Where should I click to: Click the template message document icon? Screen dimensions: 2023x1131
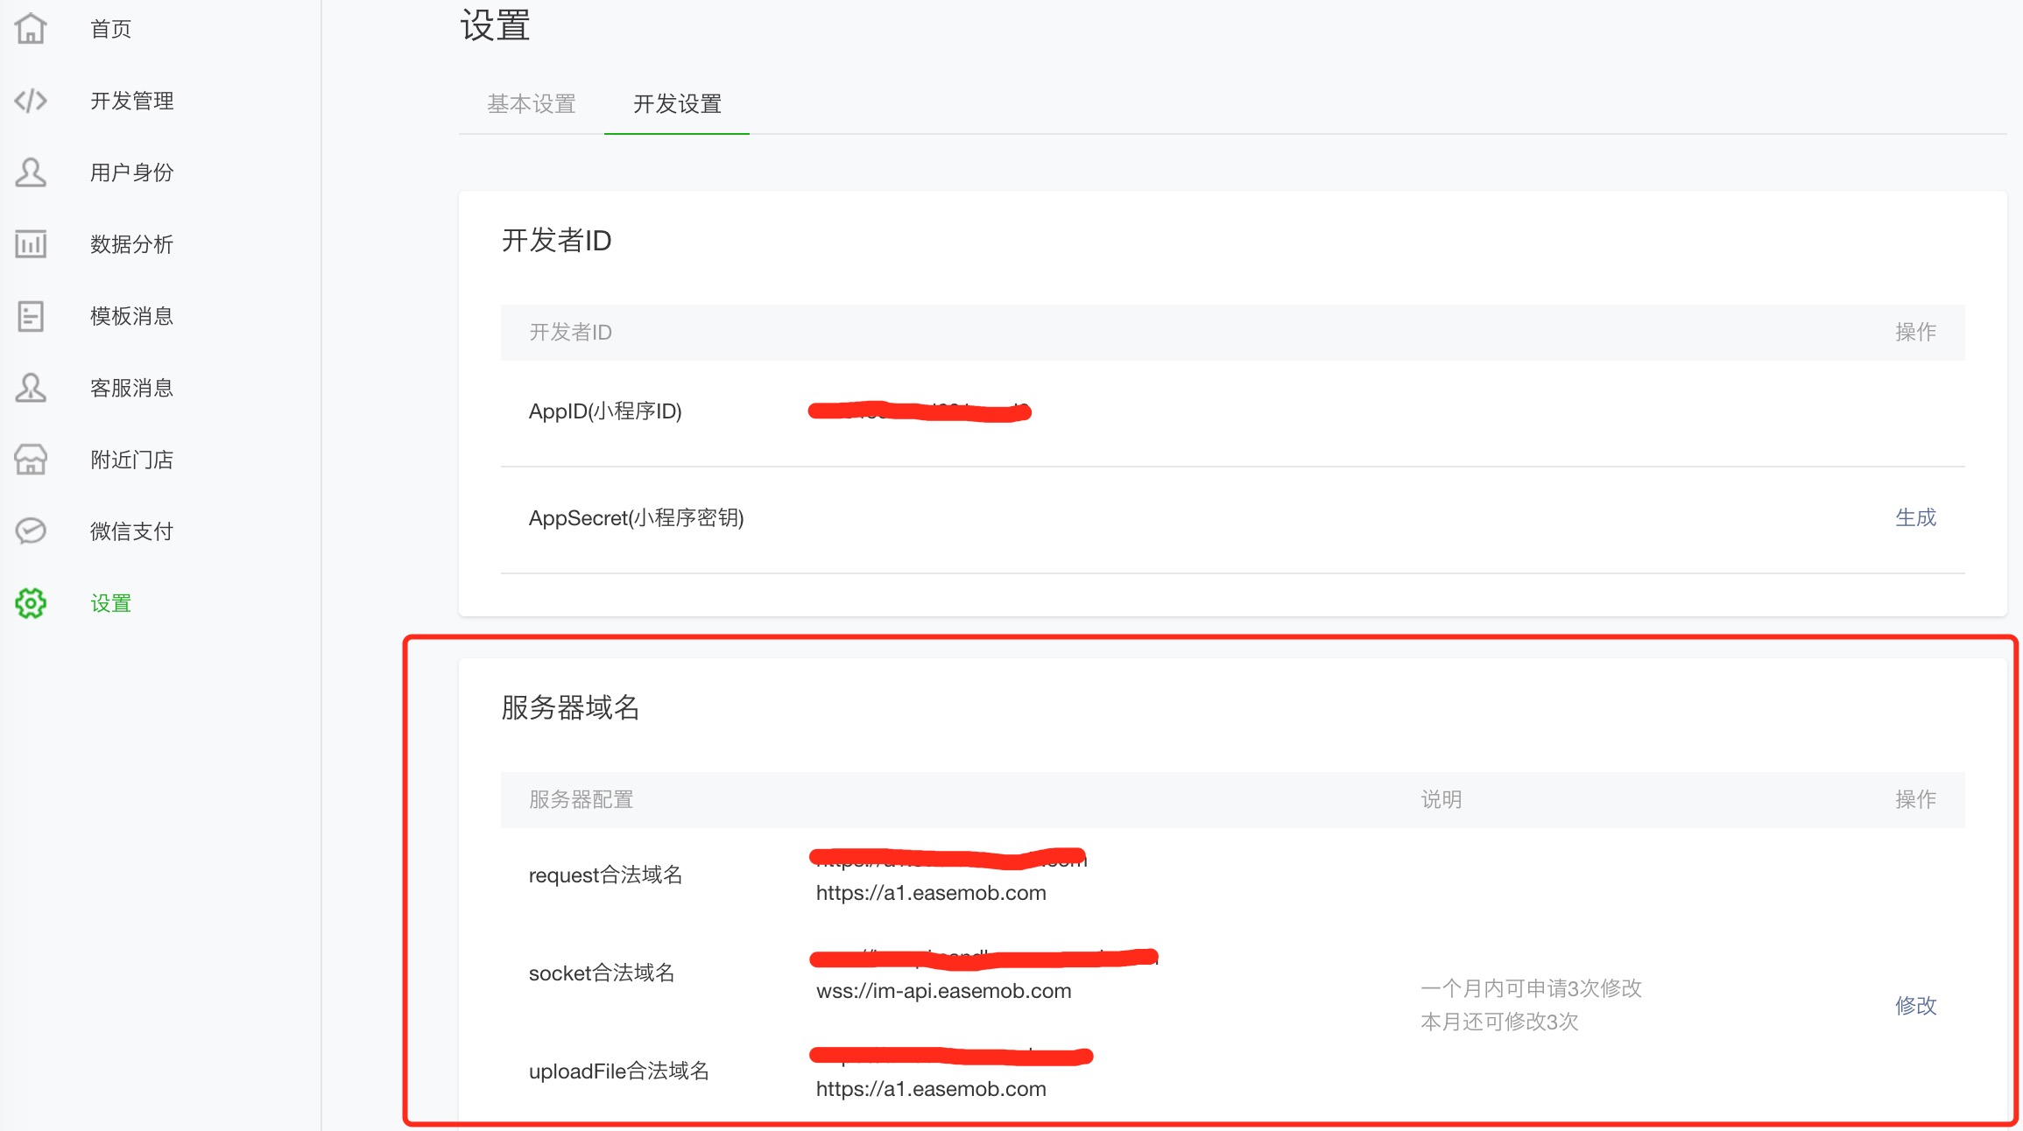tap(31, 316)
